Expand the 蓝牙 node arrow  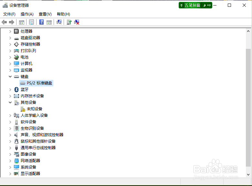[x=10, y=90]
